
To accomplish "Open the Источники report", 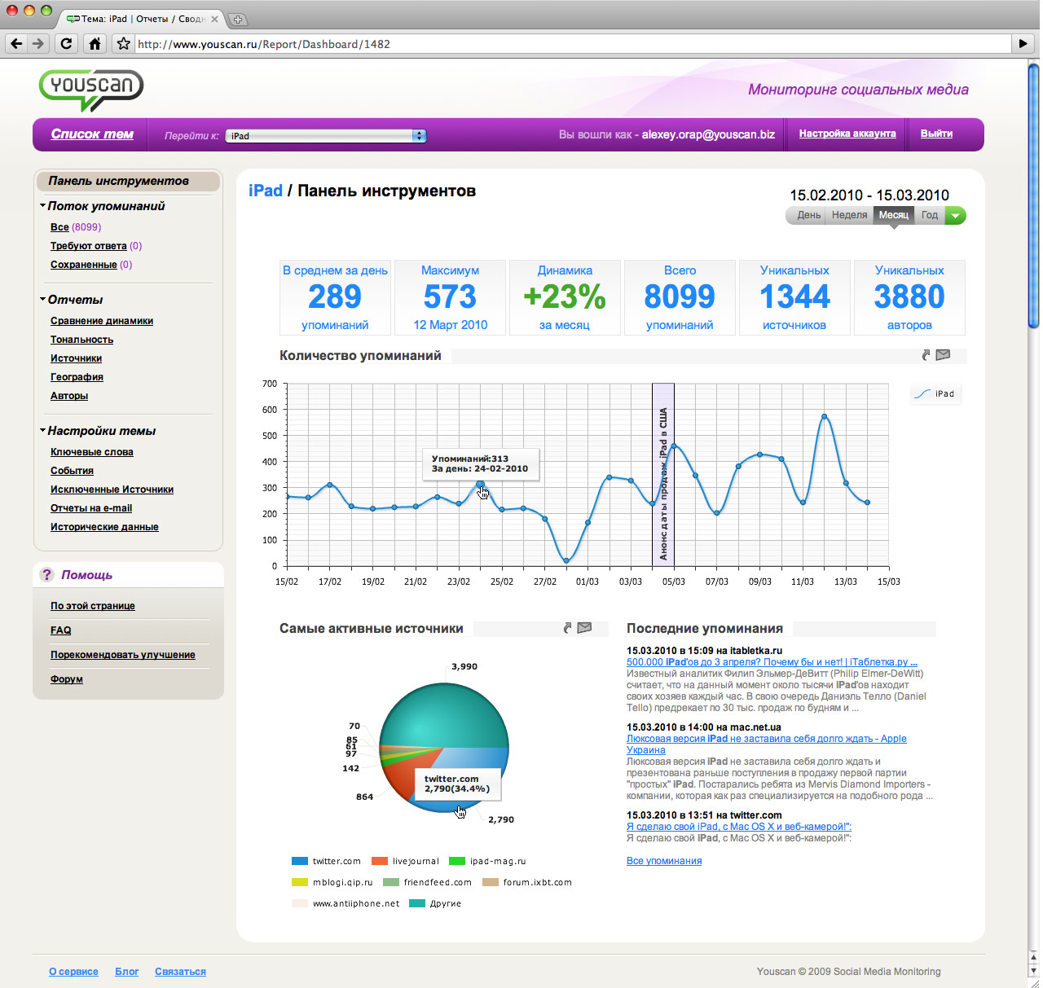I will click(x=76, y=358).
